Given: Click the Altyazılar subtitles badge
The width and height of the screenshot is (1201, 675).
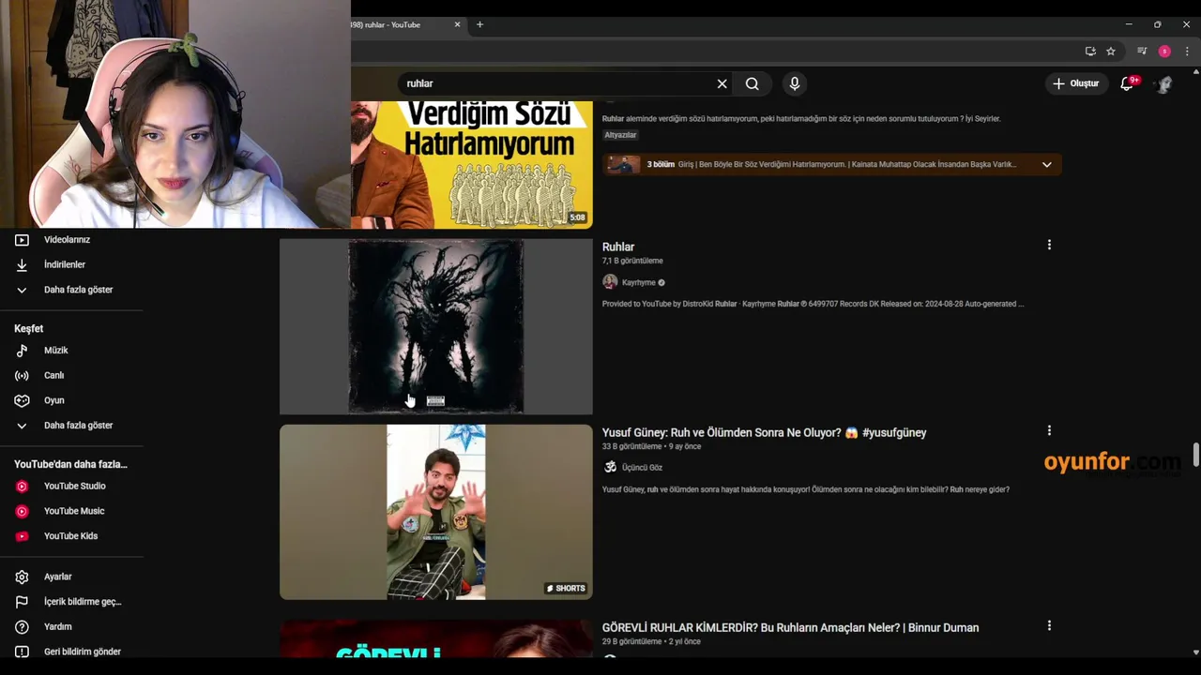Looking at the screenshot, I should pos(620,135).
